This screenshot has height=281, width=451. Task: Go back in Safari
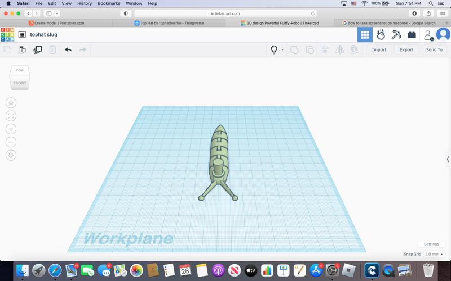[x=28, y=13]
